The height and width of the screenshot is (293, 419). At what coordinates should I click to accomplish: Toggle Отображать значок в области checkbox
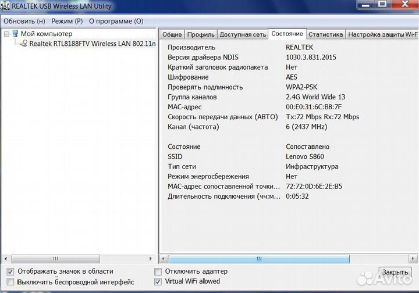10,271
